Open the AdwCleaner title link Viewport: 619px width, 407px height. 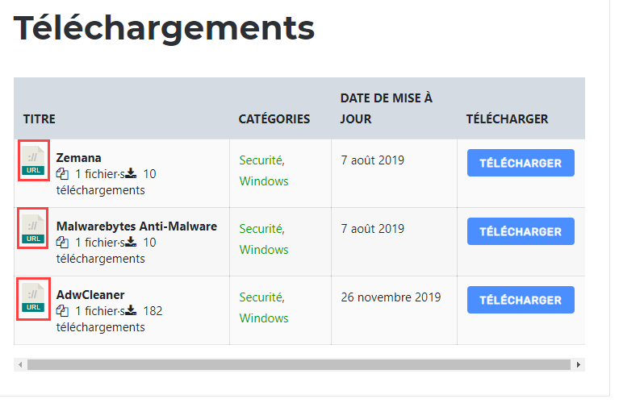[x=90, y=295]
